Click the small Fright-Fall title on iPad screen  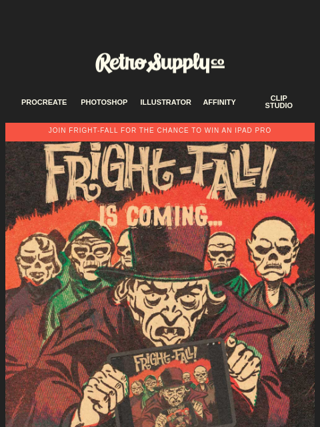click(x=165, y=359)
